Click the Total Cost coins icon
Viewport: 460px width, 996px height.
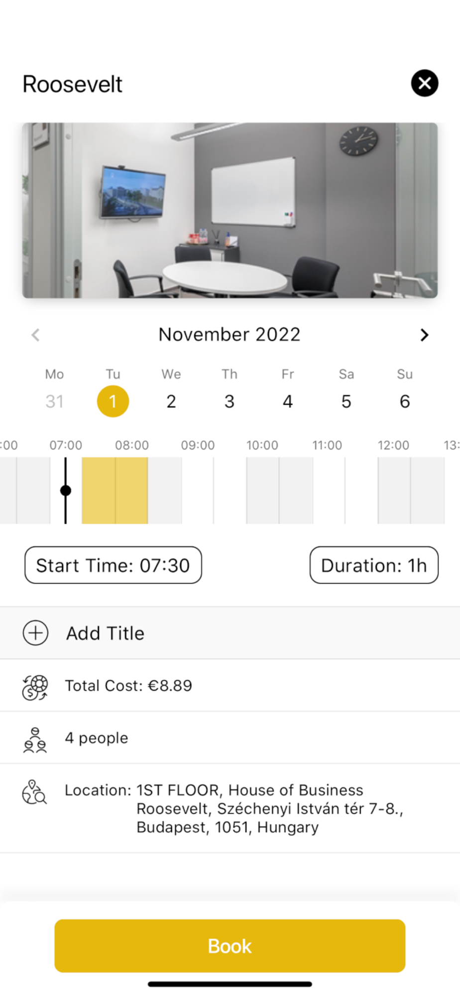[35, 687]
